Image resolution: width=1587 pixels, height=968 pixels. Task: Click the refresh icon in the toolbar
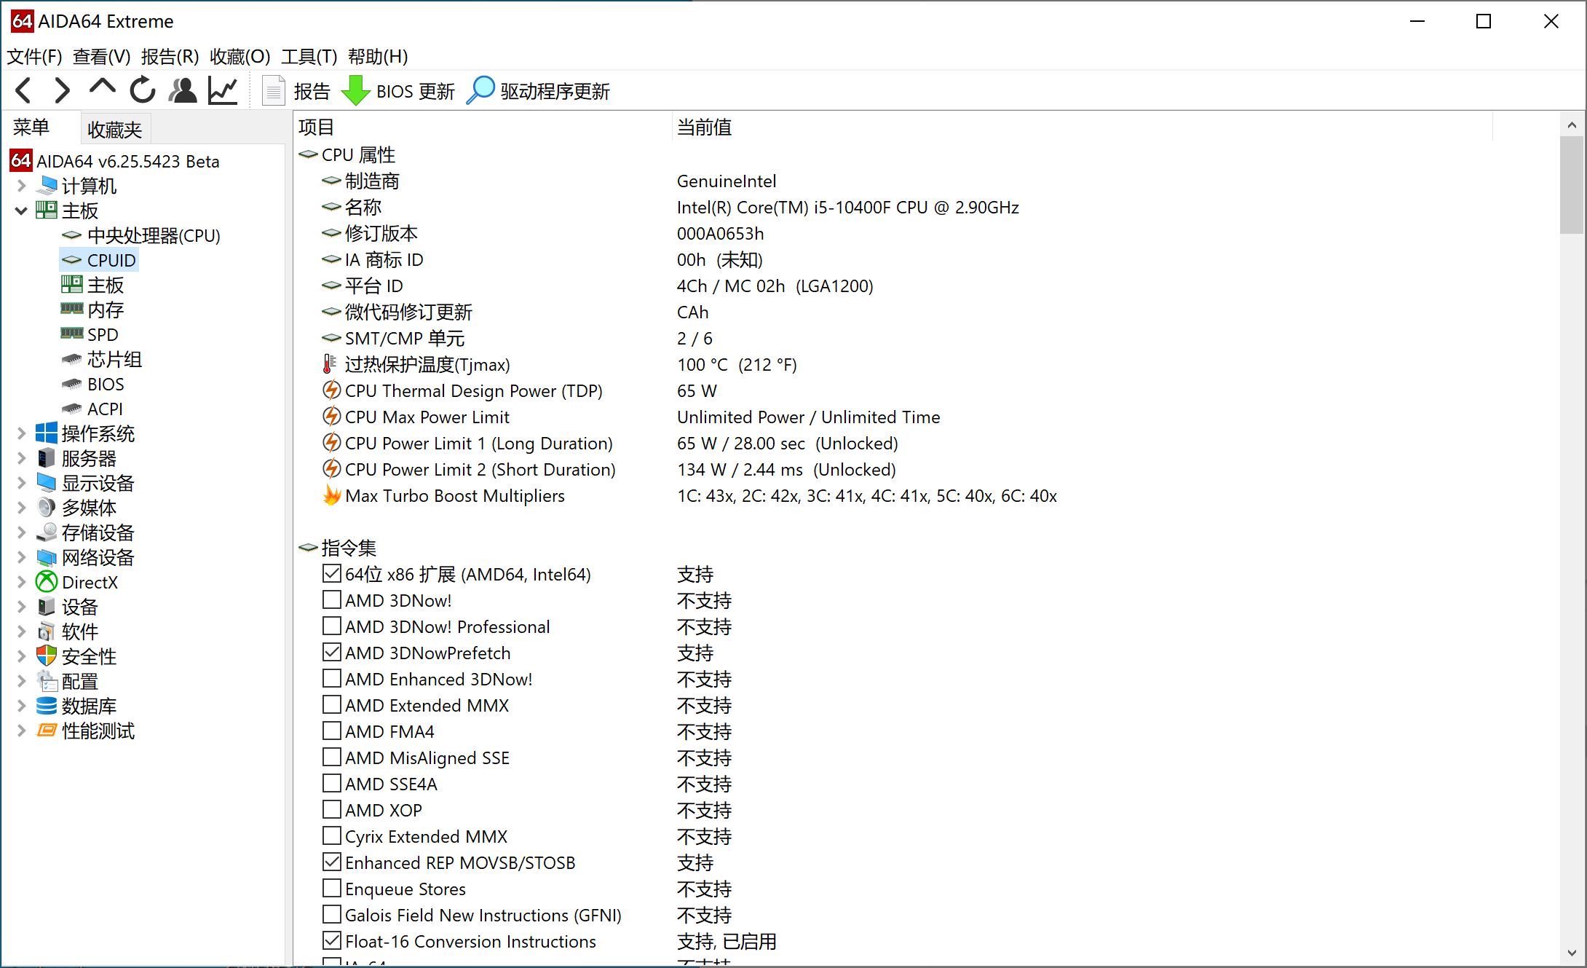(142, 90)
